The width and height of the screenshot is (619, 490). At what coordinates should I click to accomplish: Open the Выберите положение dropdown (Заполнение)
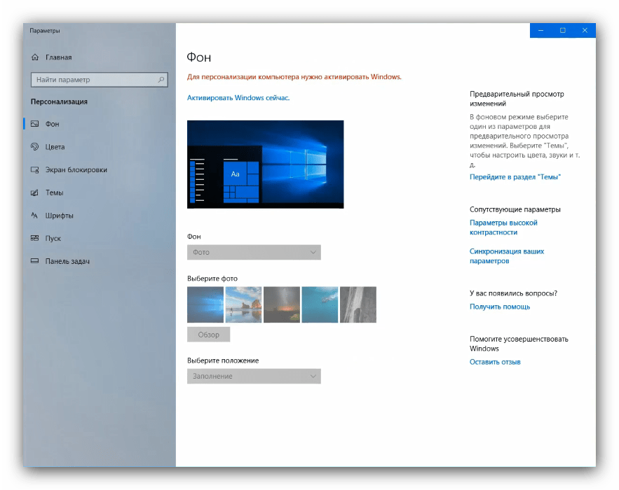[254, 377]
